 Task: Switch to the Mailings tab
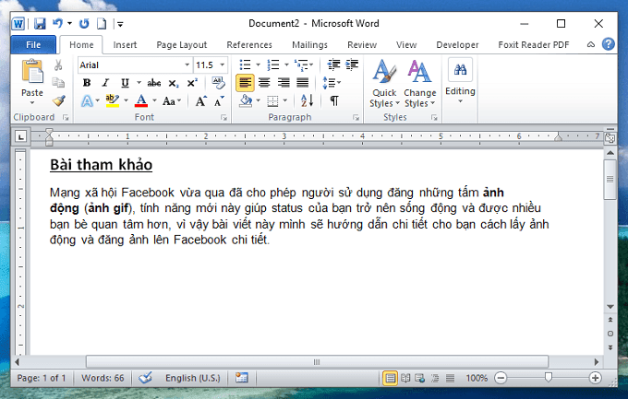[x=309, y=45]
